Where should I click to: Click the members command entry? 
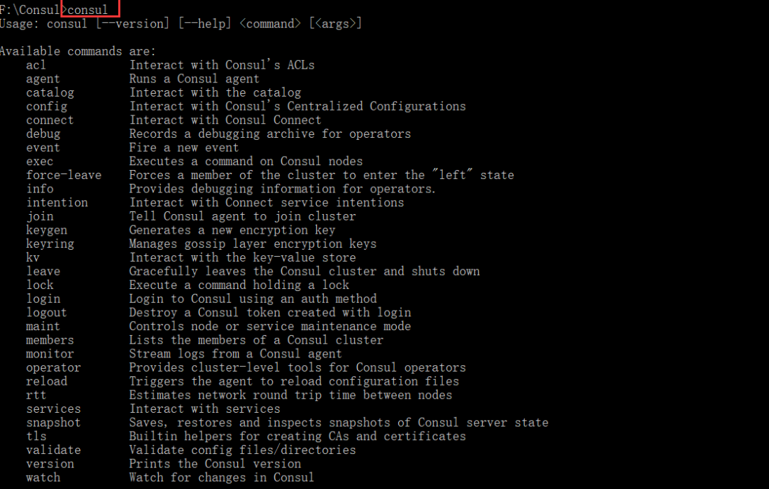click(50, 340)
